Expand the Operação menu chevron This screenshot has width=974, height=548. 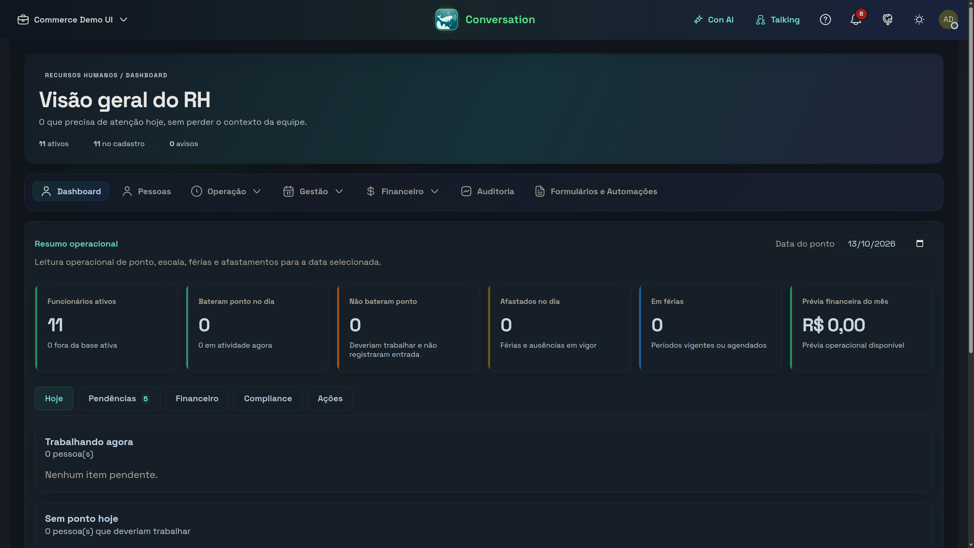tap(257, 191)
